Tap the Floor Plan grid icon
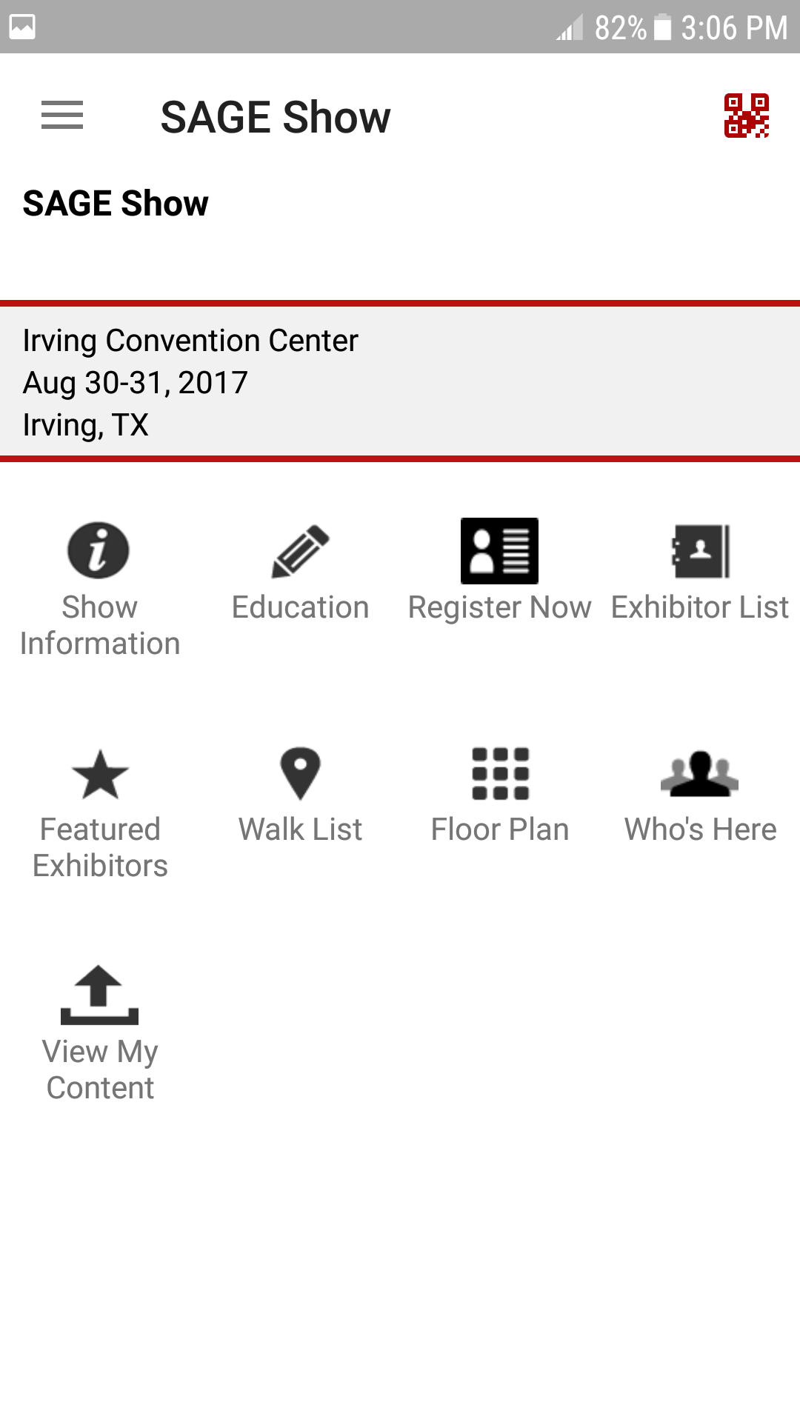The width and height of the screenshot is (800, 1422). [500, 773]
